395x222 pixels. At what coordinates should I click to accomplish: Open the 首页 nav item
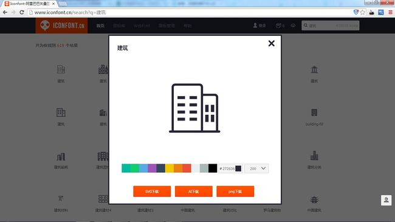click(100, 26)
